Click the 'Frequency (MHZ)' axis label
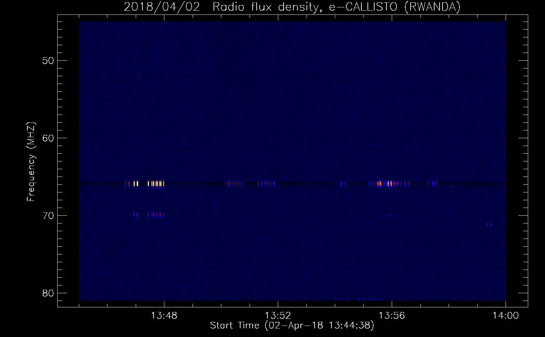 pyautogui.click(x=31, y=162)
